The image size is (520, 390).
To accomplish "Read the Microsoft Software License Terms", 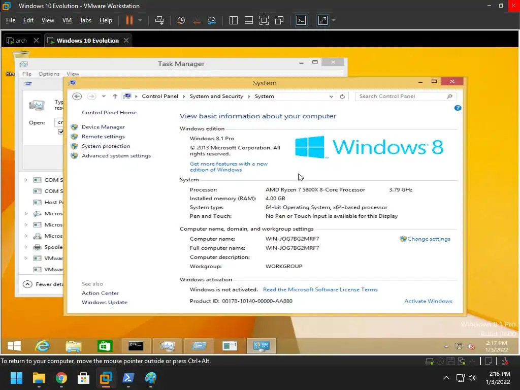I will 320,289.
